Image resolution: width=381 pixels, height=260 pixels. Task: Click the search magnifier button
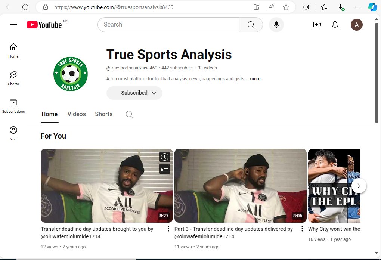tap(251, 25)
